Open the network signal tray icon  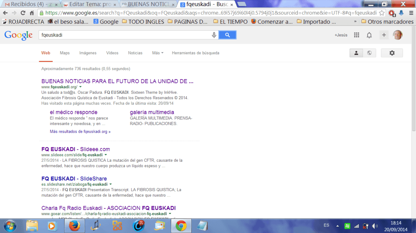357,226
